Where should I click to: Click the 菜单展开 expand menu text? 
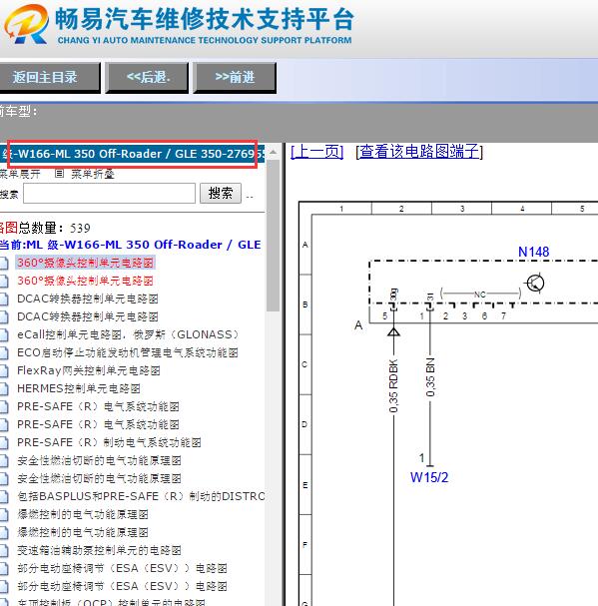(x=19, y=174)
